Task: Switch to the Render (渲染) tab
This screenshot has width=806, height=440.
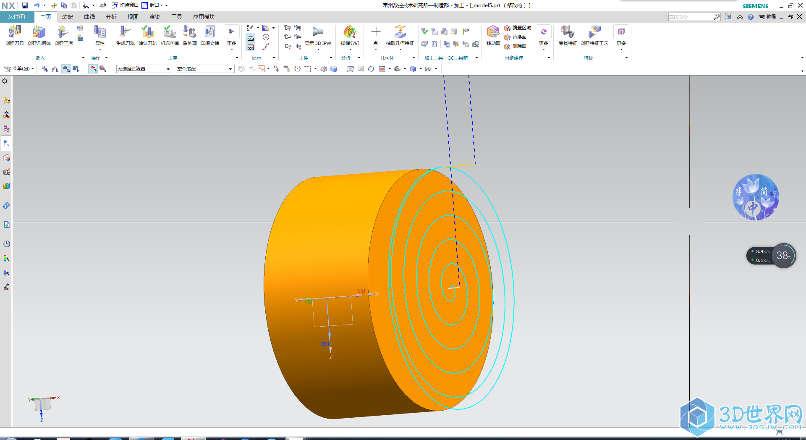Action: pyautogui.click(x=155, y=17)
